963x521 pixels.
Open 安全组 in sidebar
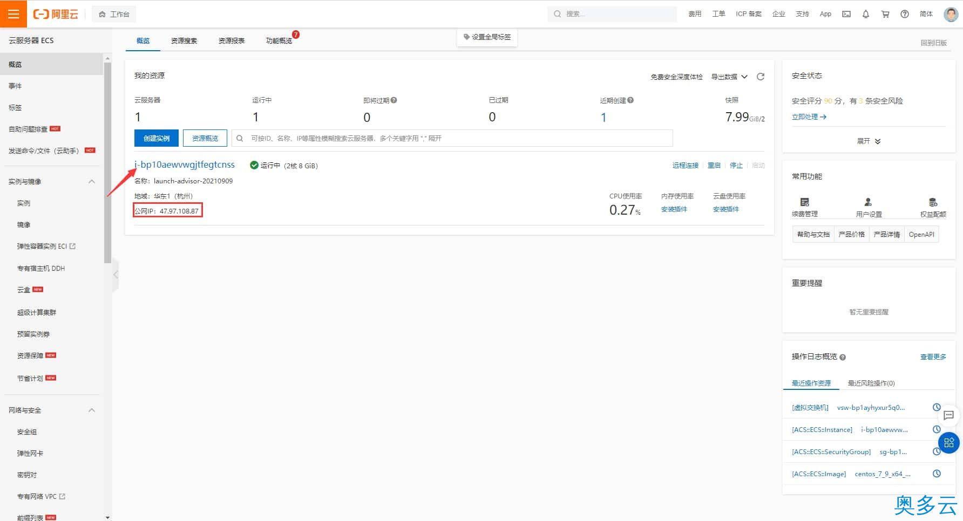[x=27, y=432]
